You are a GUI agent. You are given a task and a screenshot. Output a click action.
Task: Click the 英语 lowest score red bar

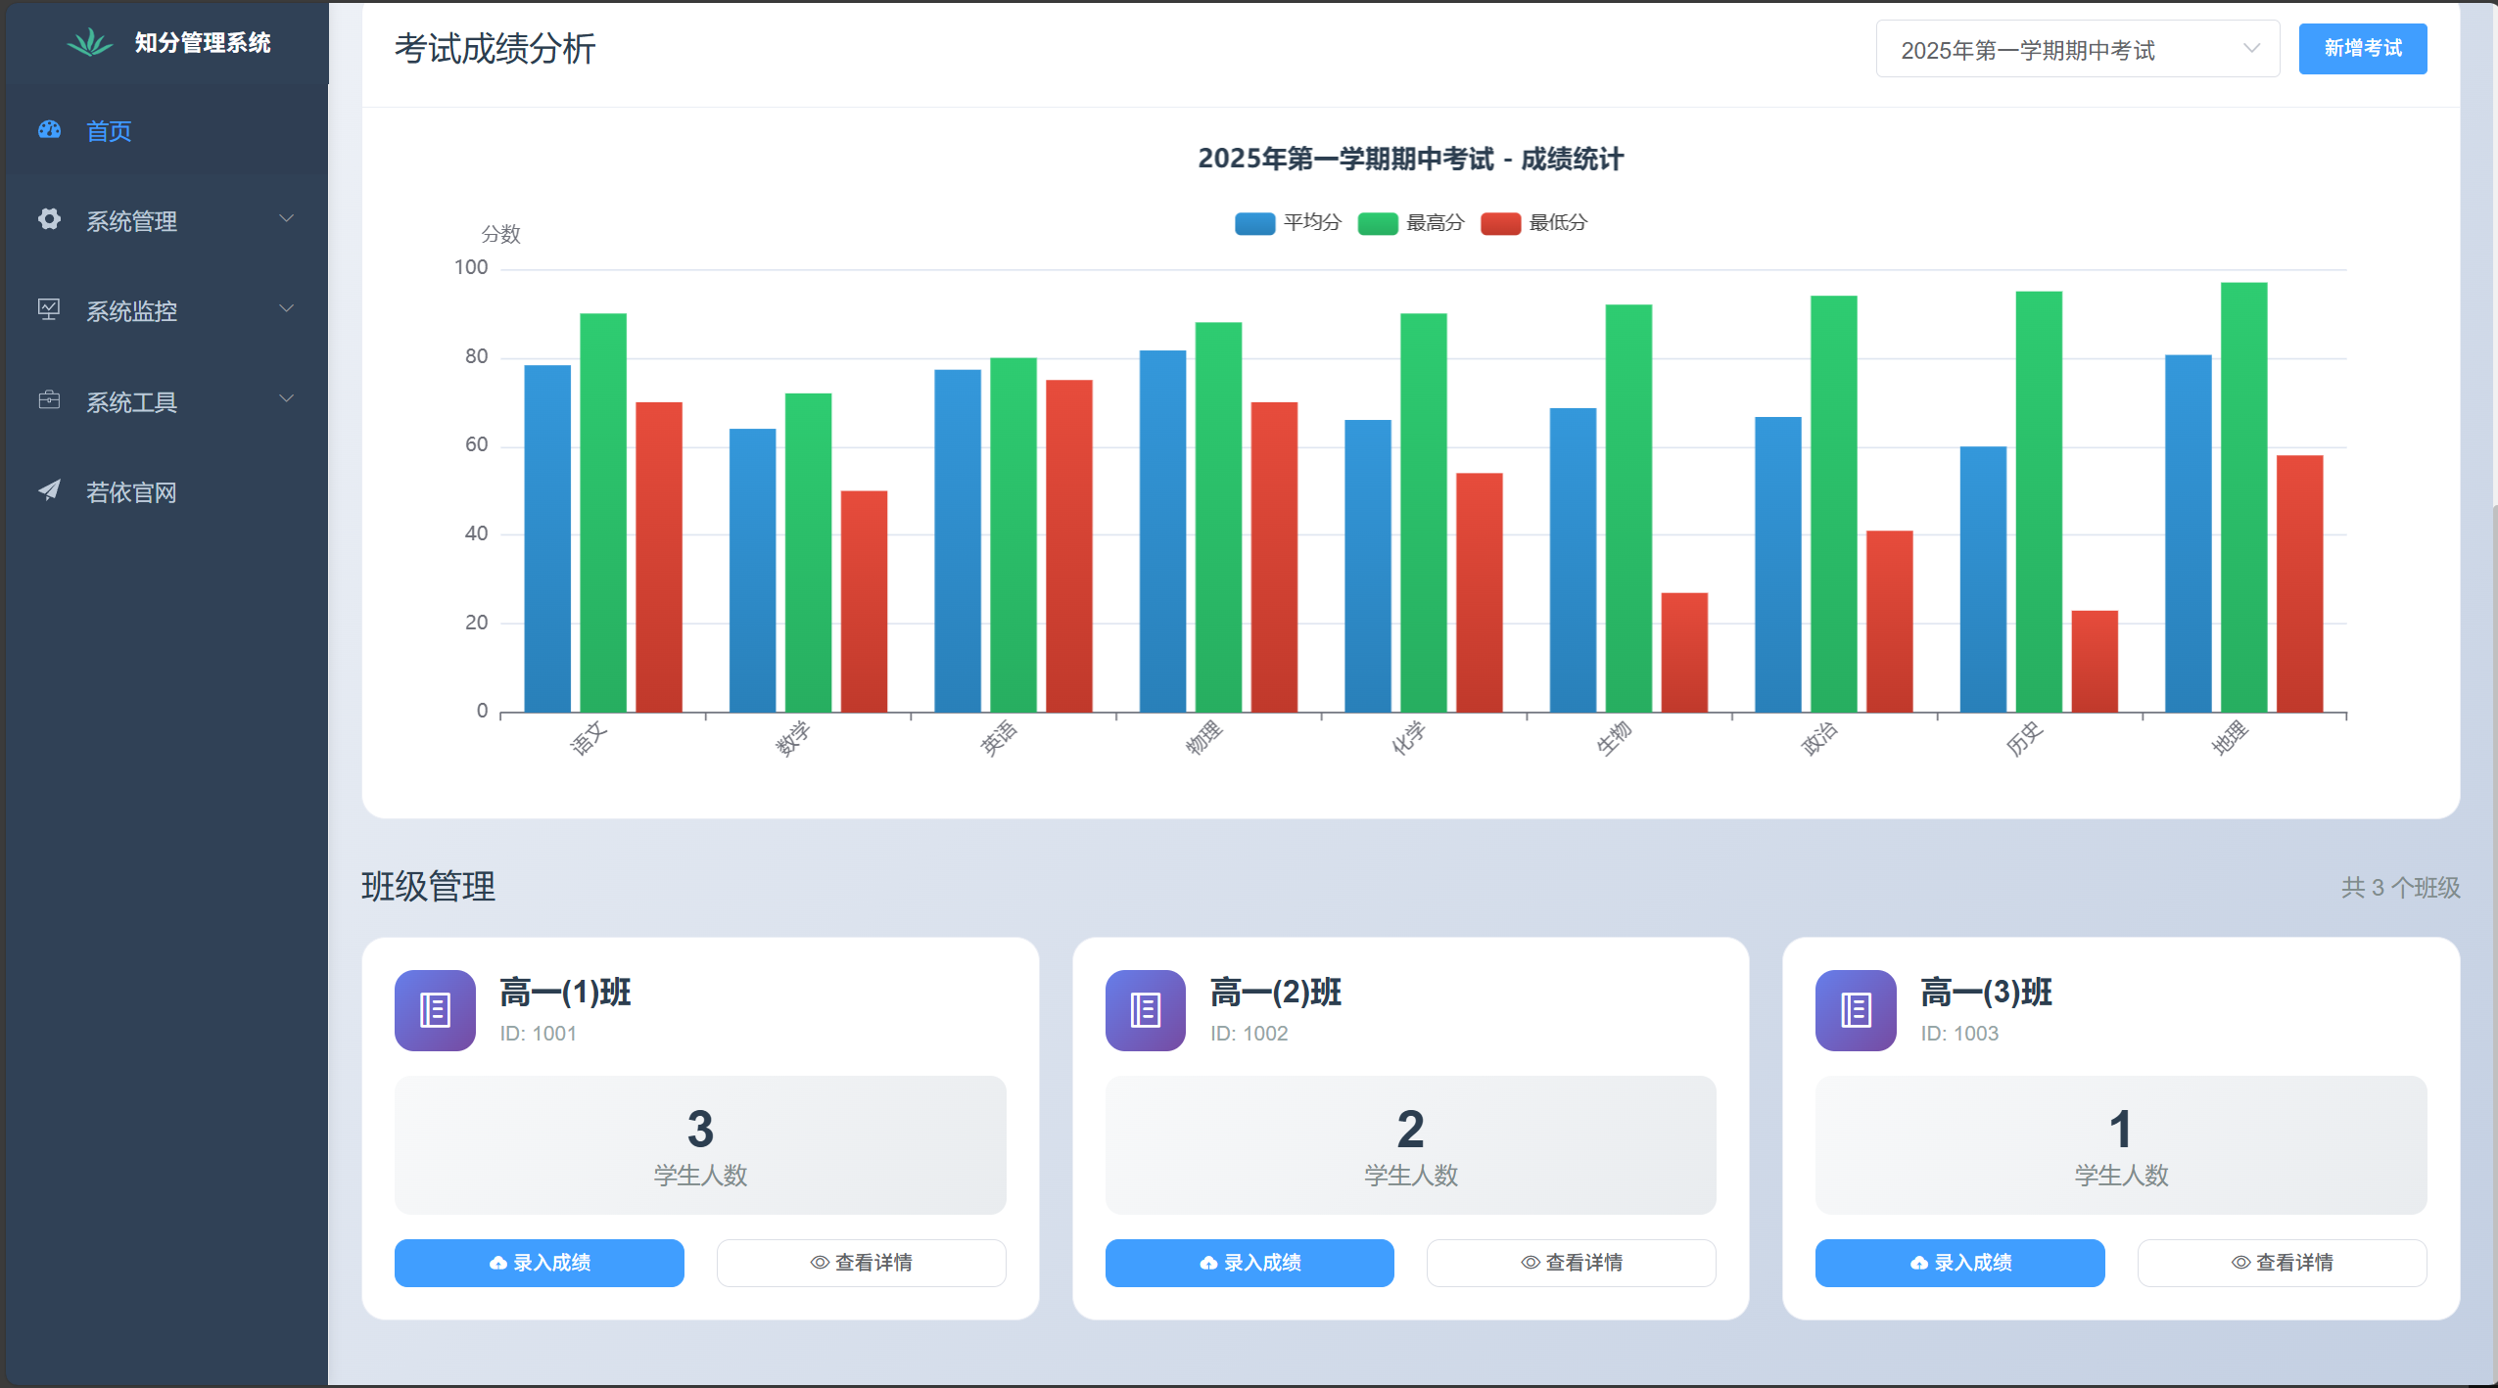pyautogui.click(x=1069, y=546)
